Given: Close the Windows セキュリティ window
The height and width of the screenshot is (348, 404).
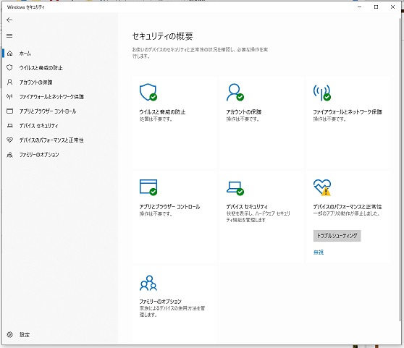Looking at the screenshot, I should click(x=392, y=7).
